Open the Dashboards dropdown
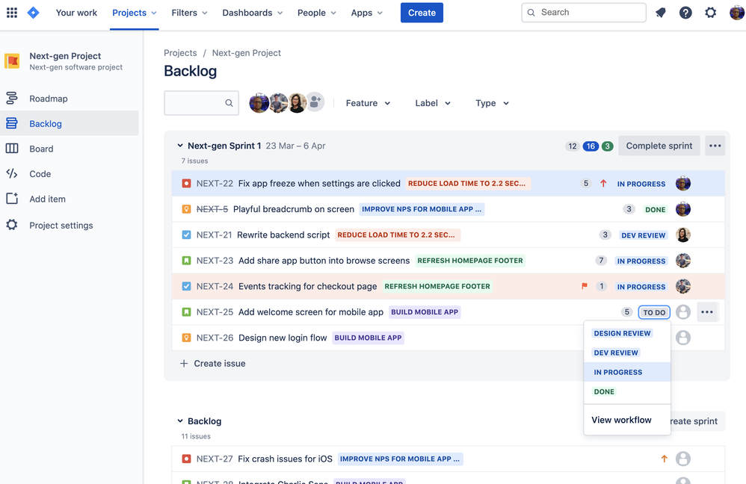 click(253, 13)
